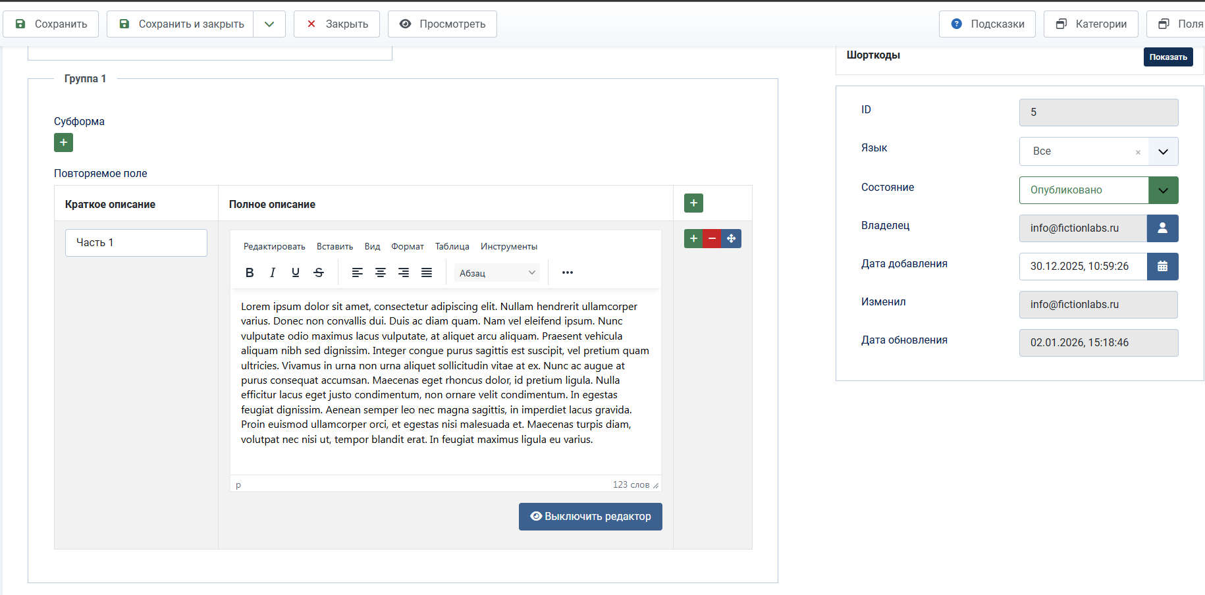Click into the Краткое описание field
Viewport: 1205px width, 595px height.
136,243
